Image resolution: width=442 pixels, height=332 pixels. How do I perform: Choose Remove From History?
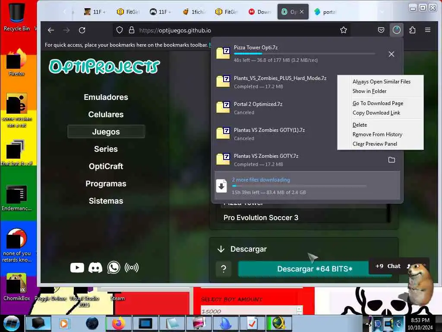coord(377,134)
